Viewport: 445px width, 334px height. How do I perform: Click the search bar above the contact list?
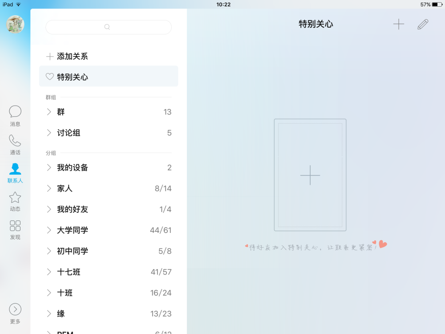[x=108, y=27]
